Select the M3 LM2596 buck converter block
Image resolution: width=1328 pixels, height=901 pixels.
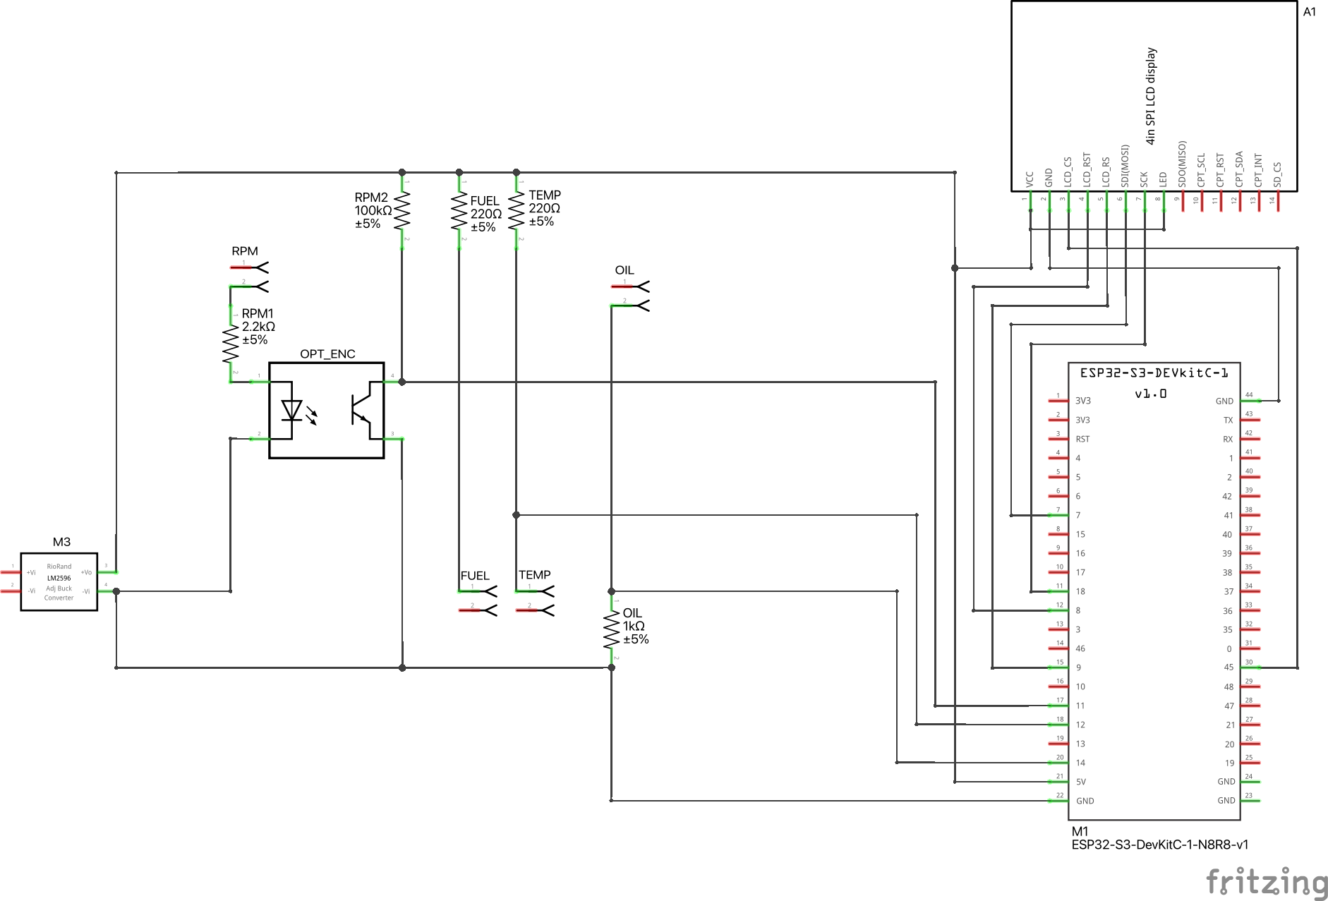coord(59,582)
